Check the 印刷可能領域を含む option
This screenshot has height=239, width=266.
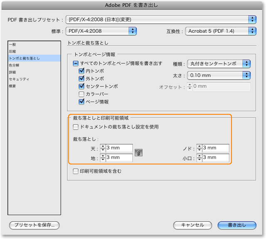[x=76, y=171]
